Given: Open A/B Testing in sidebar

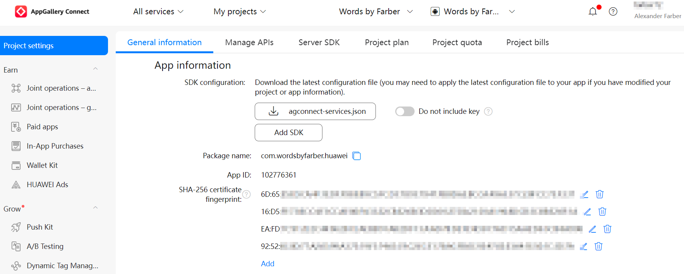Looking at the screenshot, I should pyautogui.click(x=45, y=247).
